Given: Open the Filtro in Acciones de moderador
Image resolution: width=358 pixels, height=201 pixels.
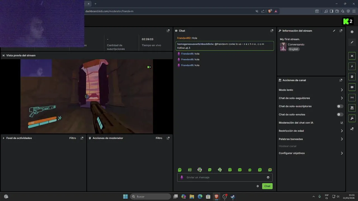Looking at the screenshot, I should coord(159,138).
